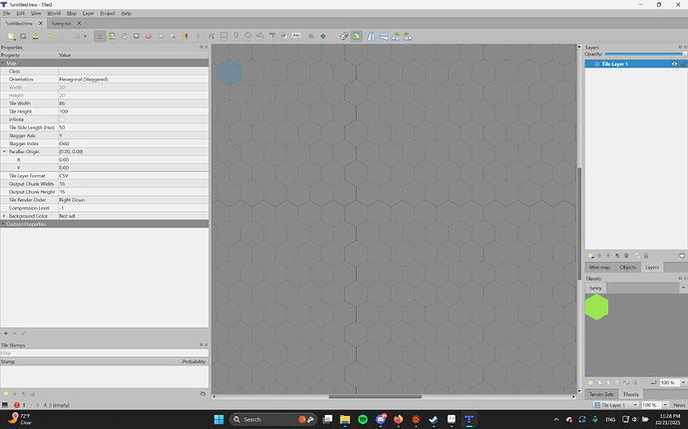The width and height of the screenshot is (688, 429).
Task: Select the Insert Polygon tool
Action: (x=260, y=37)
